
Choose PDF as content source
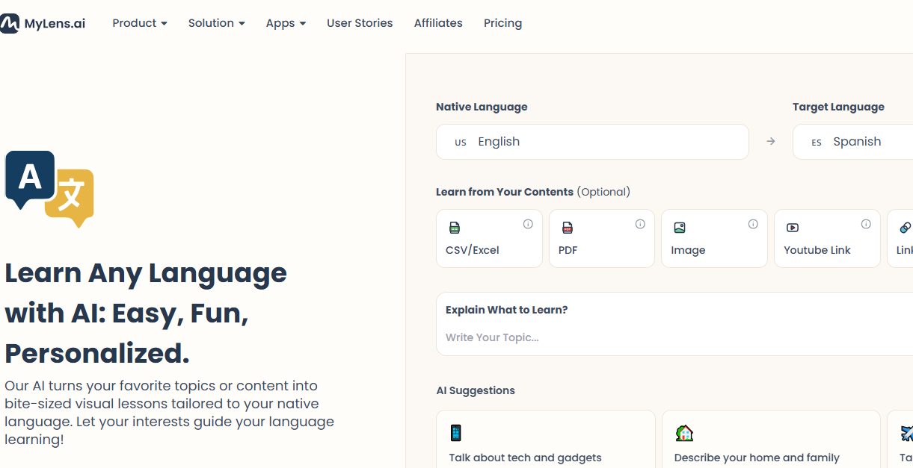(602, 238)
